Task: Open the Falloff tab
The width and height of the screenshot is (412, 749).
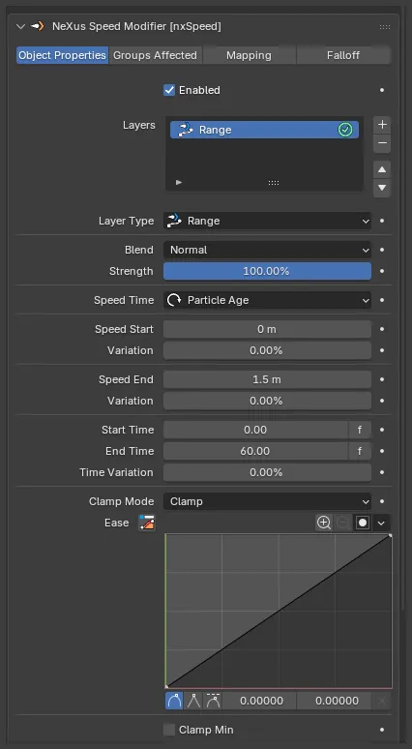Action: (x=343, y=55)
